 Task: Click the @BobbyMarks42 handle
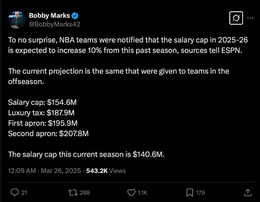point(55,24)
